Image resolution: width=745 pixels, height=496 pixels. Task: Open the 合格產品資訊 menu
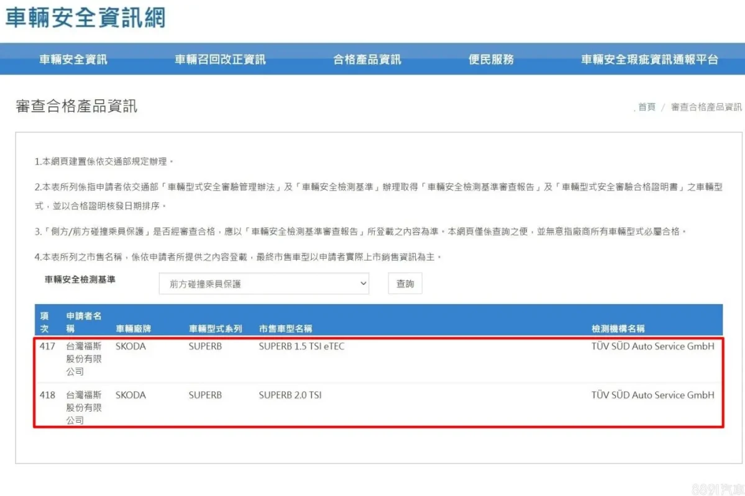(x=367, y=60)
